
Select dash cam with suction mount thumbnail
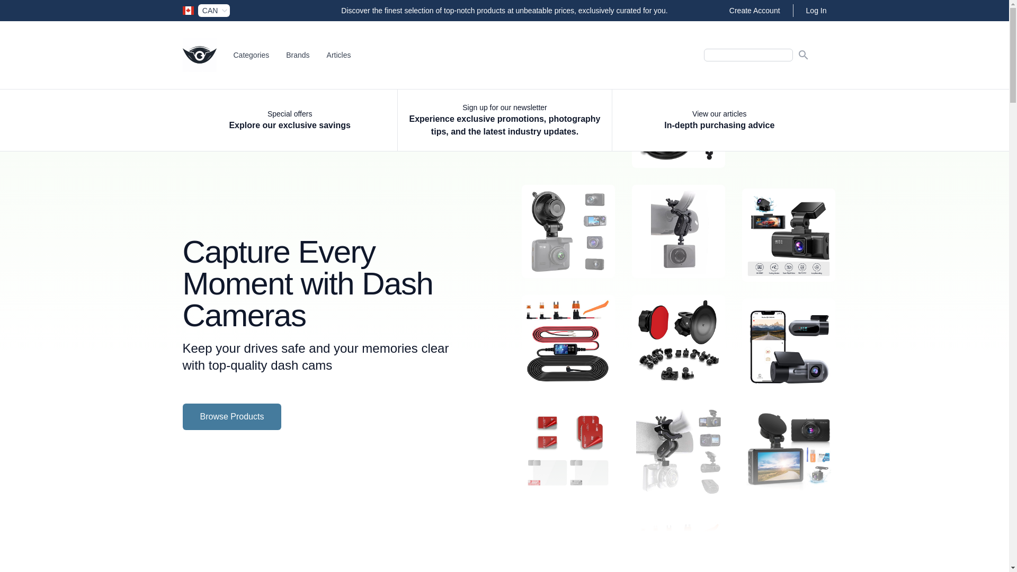[568, 231]
